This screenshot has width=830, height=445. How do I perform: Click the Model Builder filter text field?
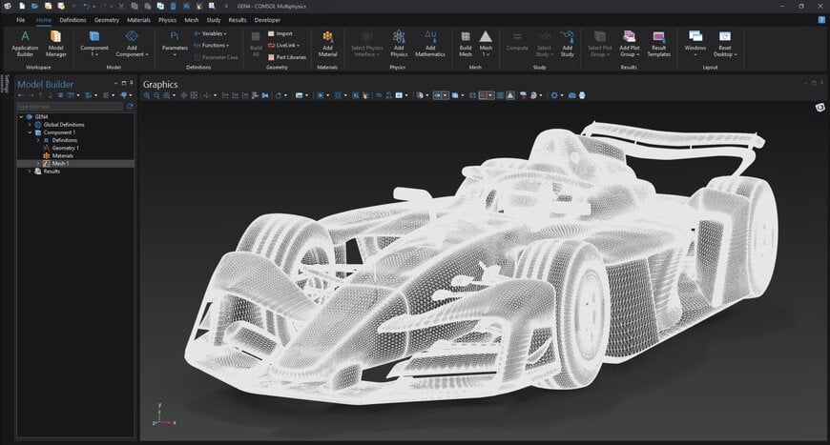70,107
